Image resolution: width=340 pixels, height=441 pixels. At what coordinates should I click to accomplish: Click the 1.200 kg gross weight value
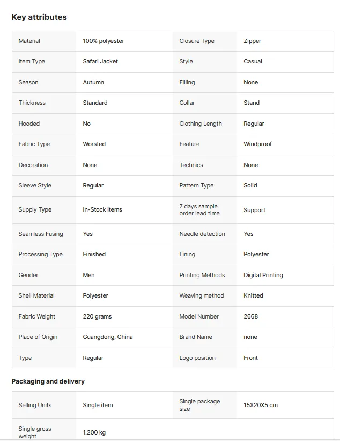click(x=94, y=432)
